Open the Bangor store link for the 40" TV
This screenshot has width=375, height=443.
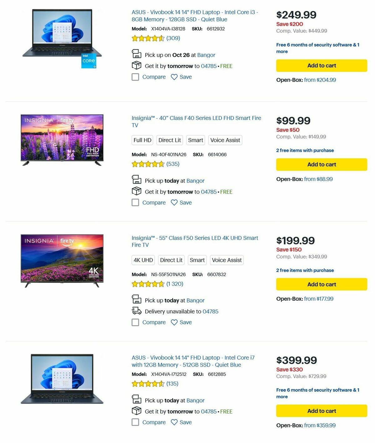[x=195, y=181]
